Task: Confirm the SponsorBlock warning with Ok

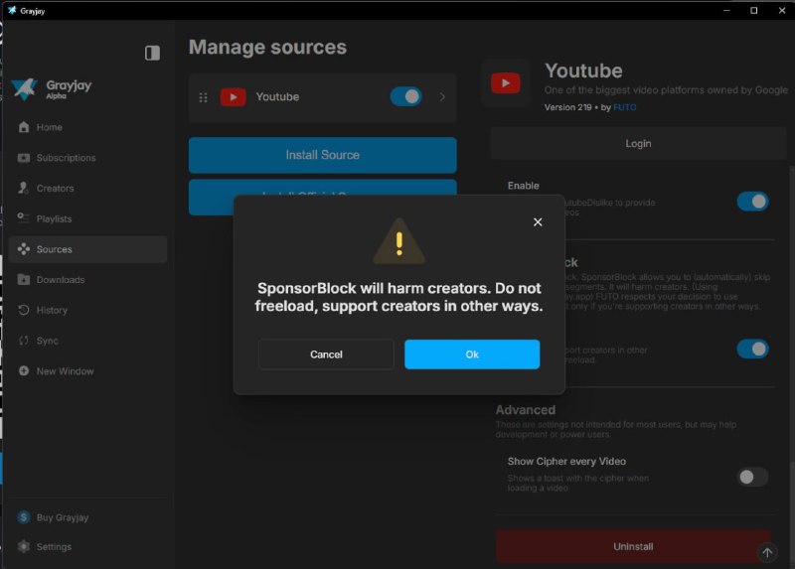Action: 471,355
